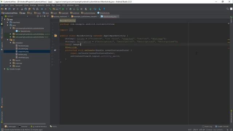Click the Make Project build icon
This screenshot has height=131, width=233.
click(50, 9)
